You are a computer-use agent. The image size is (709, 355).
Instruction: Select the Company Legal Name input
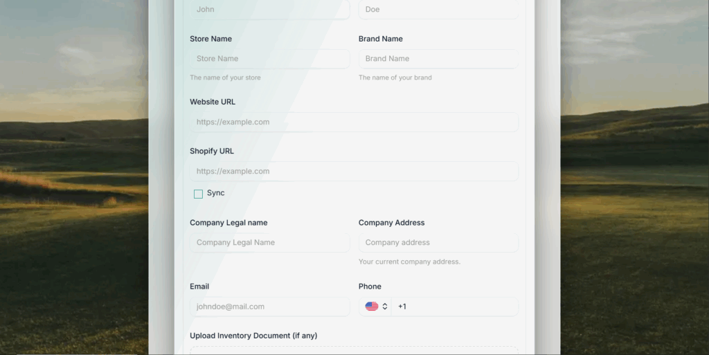(x=269, y=243)
